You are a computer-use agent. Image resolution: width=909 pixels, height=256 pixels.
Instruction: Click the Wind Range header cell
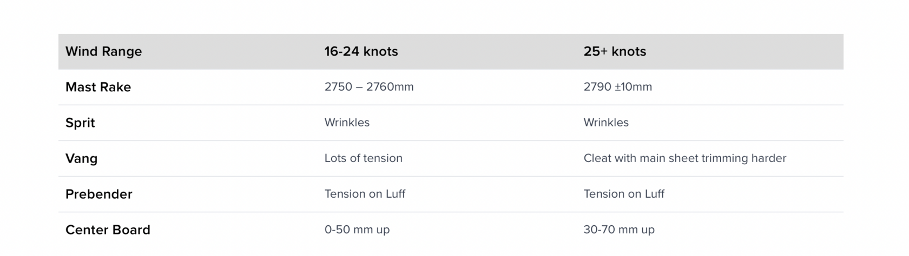pos(103,51)
